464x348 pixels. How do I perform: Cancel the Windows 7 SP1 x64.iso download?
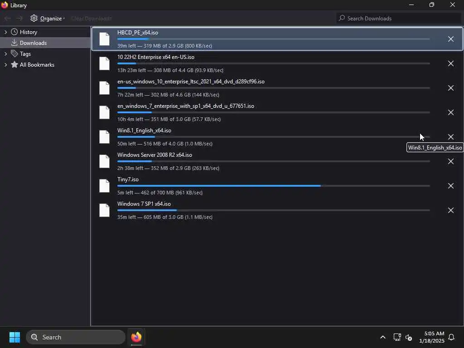click(x=450, y=210)
